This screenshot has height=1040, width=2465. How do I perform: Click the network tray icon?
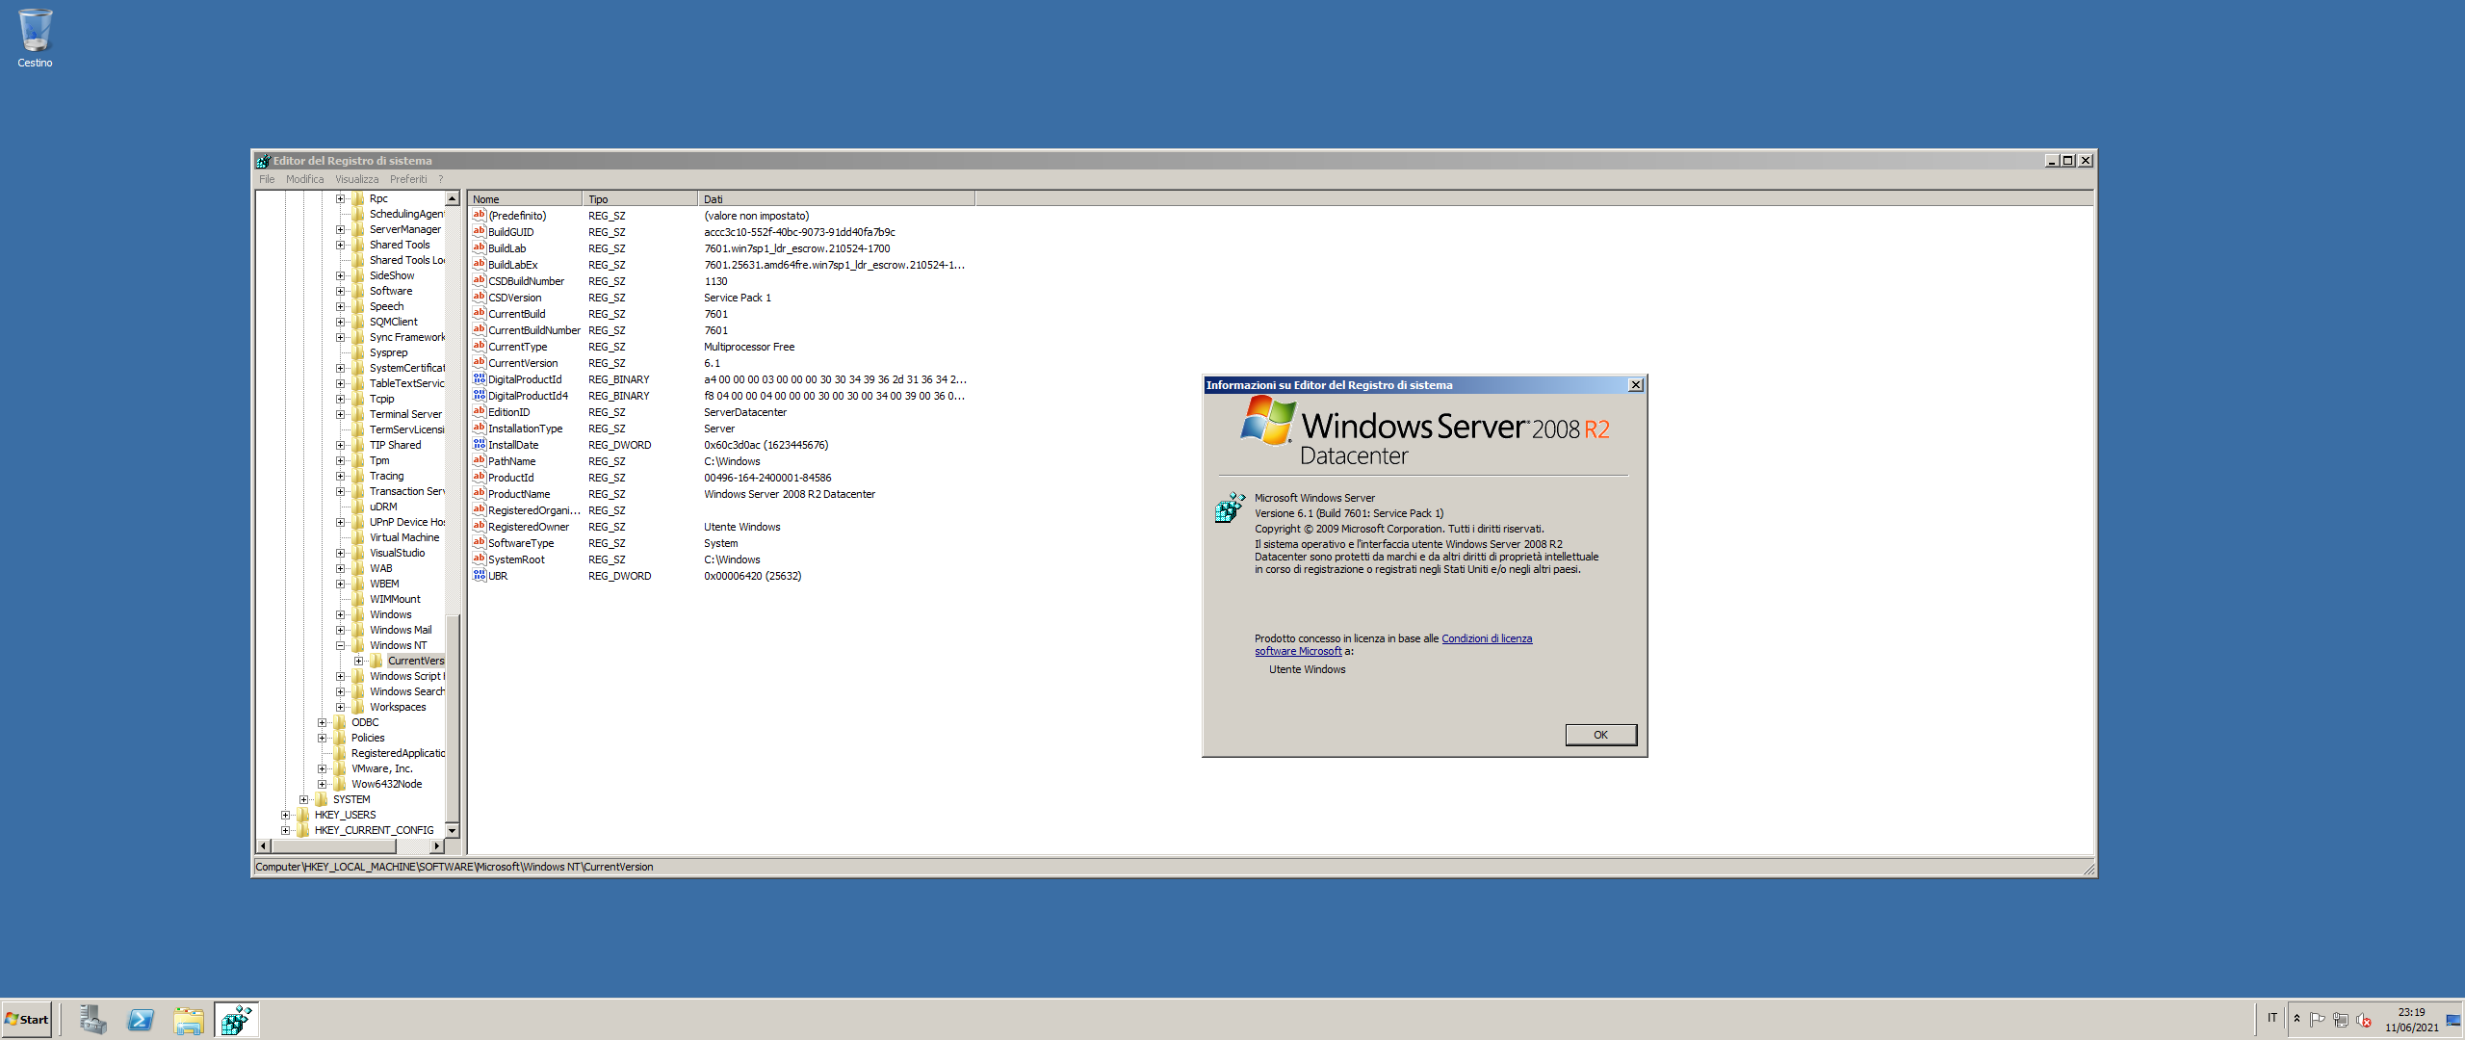coord(2341,1020)
